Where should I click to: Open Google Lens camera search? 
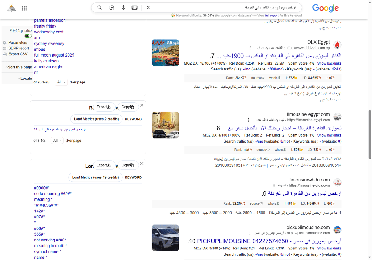click(x=111, y=7)
